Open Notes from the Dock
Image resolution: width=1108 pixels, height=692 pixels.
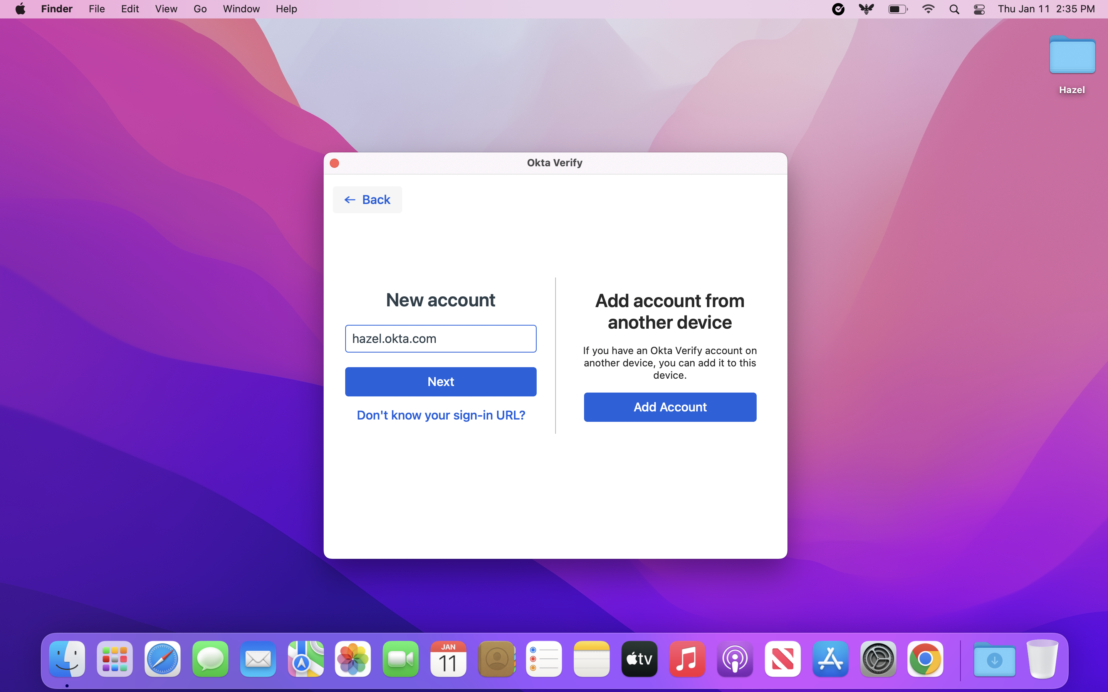point(591,659)
